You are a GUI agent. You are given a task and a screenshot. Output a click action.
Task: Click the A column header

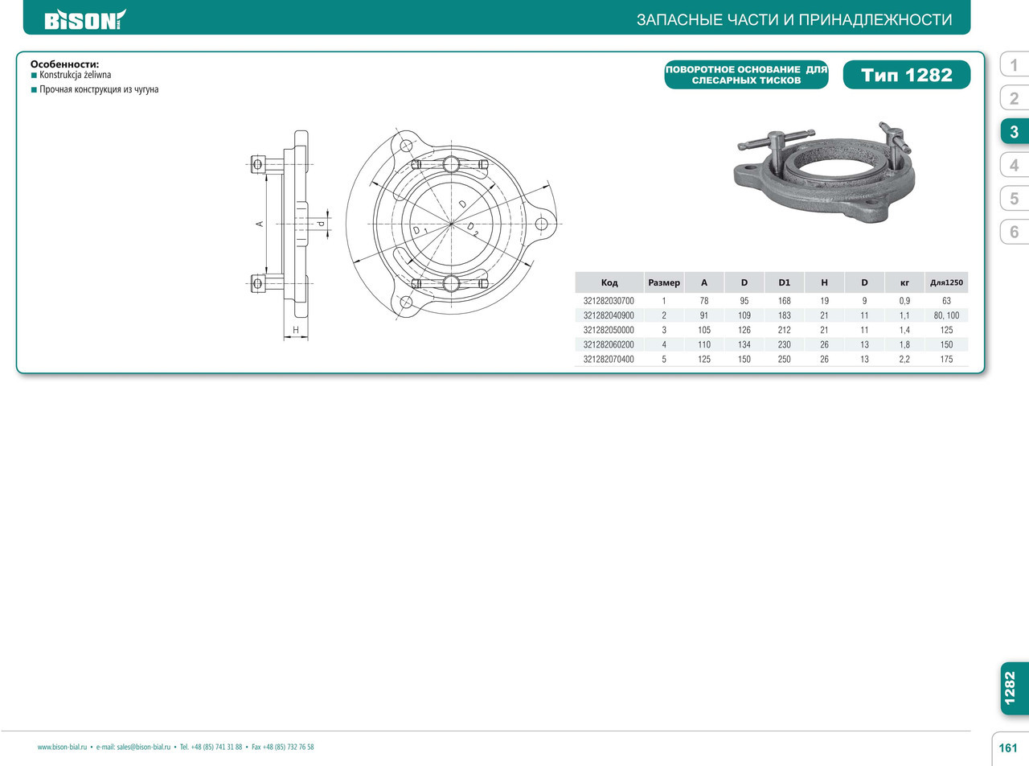coord(704,282)
